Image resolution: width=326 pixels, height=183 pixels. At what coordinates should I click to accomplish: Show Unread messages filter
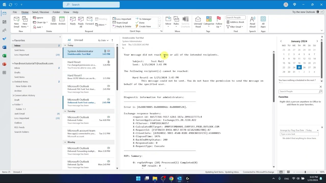tap(78, 40)
